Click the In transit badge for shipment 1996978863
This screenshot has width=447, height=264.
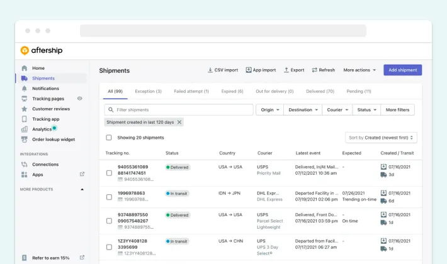(177, 194)
